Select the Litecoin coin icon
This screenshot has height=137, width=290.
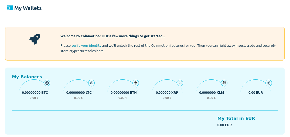(91, 83)
